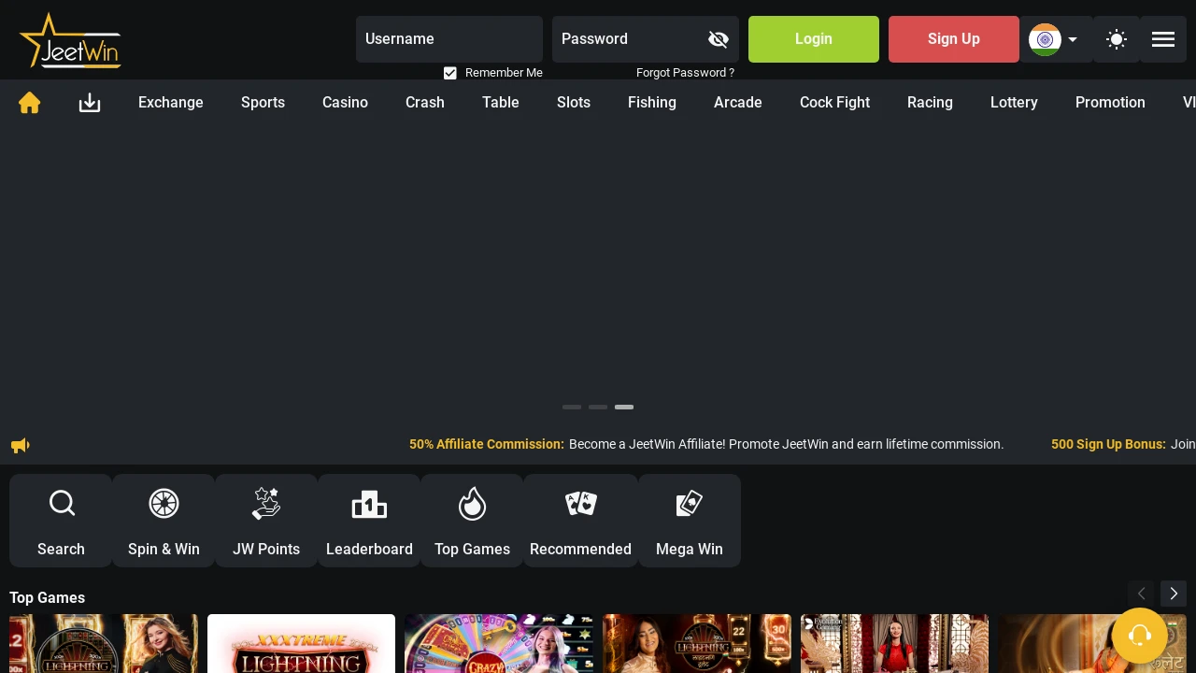Open the Cock Fight menu

tap(834, 103)
